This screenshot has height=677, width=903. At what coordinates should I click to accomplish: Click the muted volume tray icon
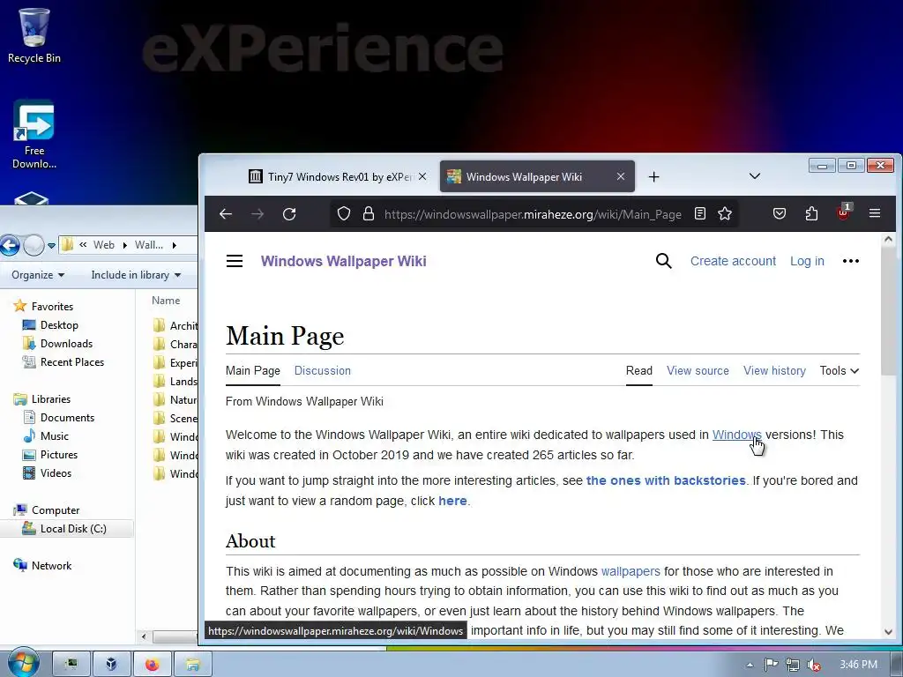(x=814, y=665)
